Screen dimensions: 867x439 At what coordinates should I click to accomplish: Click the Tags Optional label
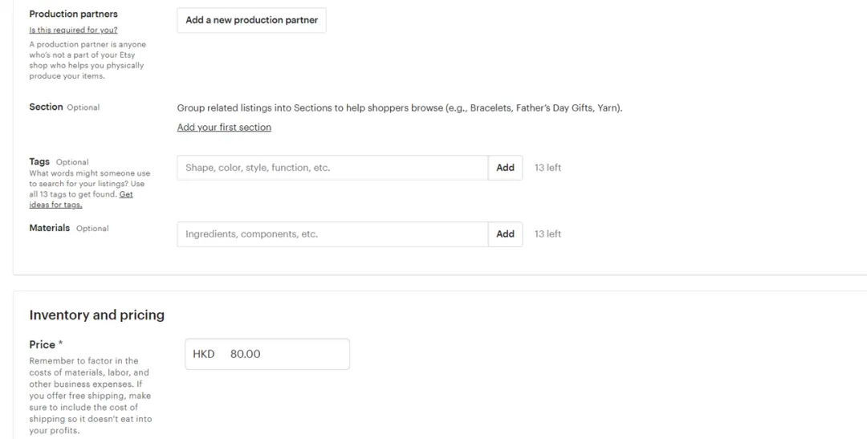tap(59, 161)
